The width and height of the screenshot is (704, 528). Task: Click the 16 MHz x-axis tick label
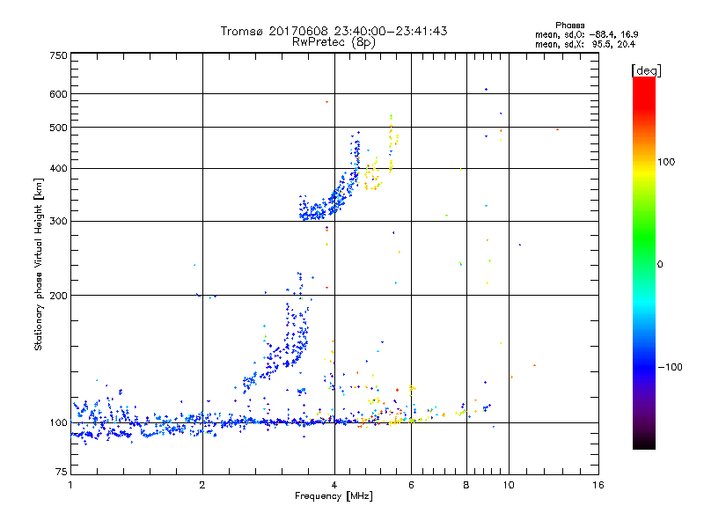[x=598, y=486]
